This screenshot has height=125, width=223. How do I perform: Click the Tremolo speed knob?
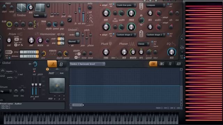tap(55, 24)
